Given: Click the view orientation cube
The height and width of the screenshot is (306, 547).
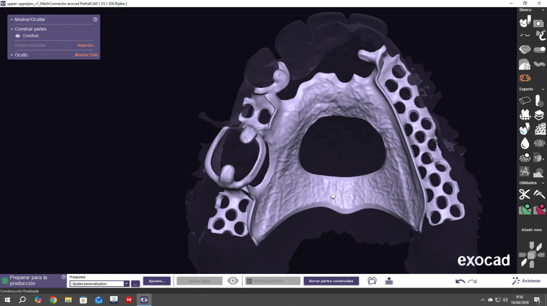Looking at the screenshot, I should click(x=531, y=255).
